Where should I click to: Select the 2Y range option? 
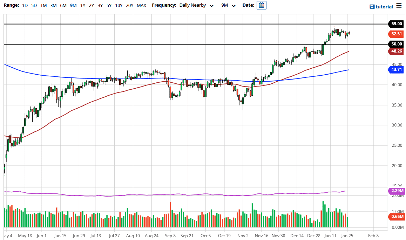click(91, 5)
